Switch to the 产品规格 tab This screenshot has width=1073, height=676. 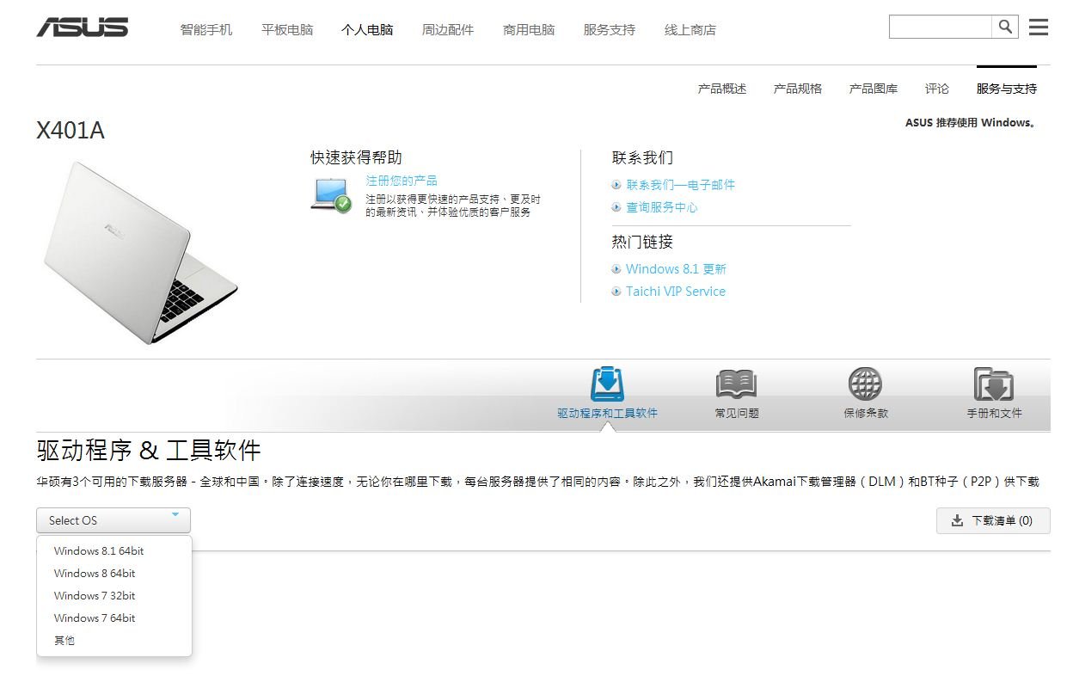pos(798,88)
